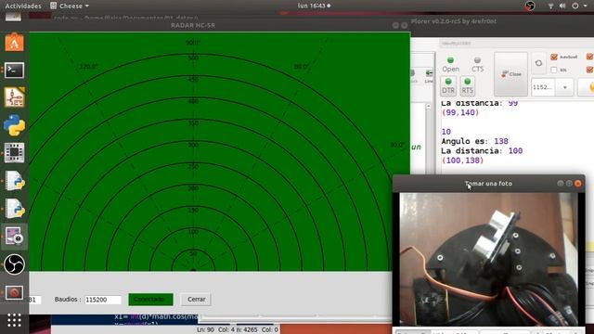594x334 pixels.
Task: Open OBS Studio from the dock
Action: click(15, 263)
